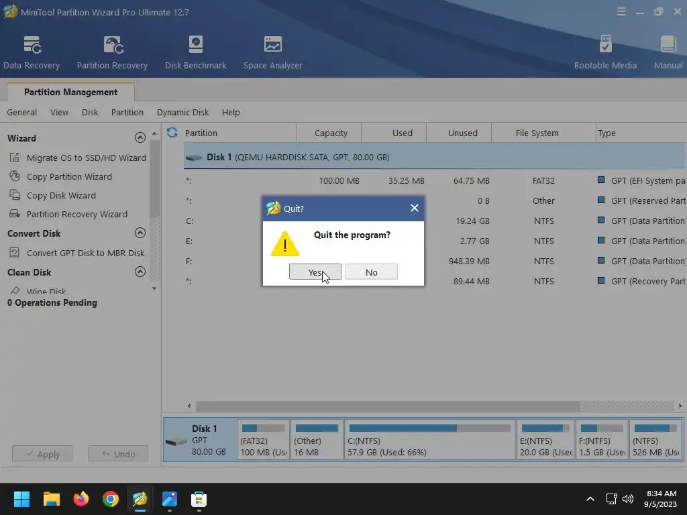
Task: Select the last (NTFS) 526 MB partition block
Action: [655, 440]
